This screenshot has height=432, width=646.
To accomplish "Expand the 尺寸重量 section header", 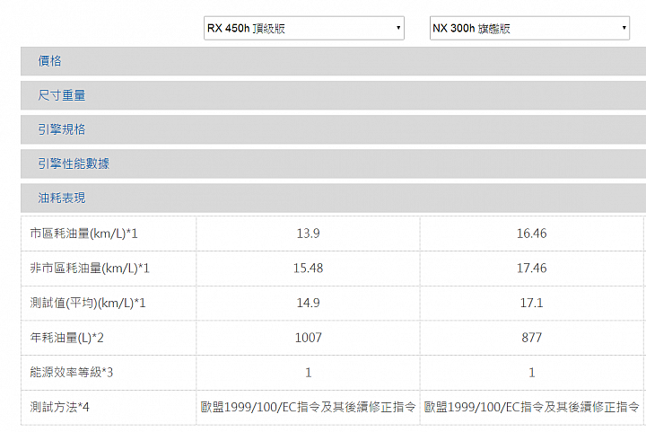I will pos(333,95).
